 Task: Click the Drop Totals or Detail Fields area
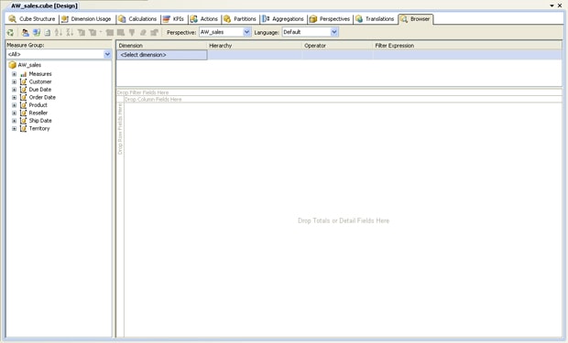click(x=343, y=220)
